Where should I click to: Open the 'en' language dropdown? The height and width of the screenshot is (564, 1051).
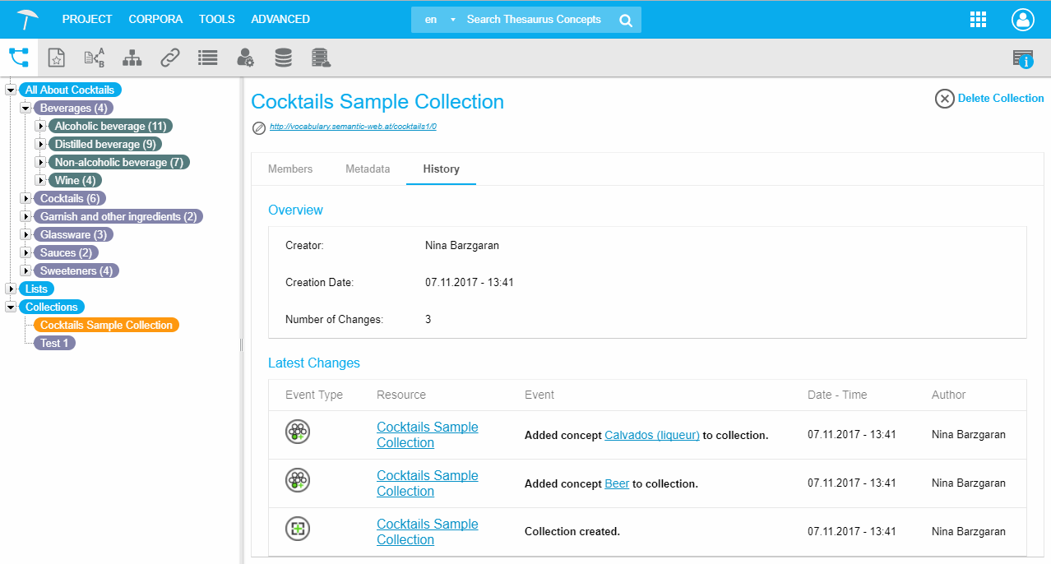(439, 20)
